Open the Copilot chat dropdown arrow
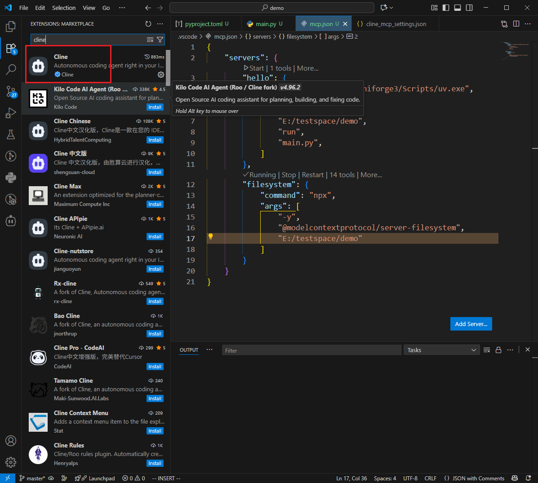 point(391,8)
